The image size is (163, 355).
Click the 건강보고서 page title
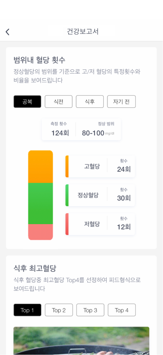click(83, 31)
